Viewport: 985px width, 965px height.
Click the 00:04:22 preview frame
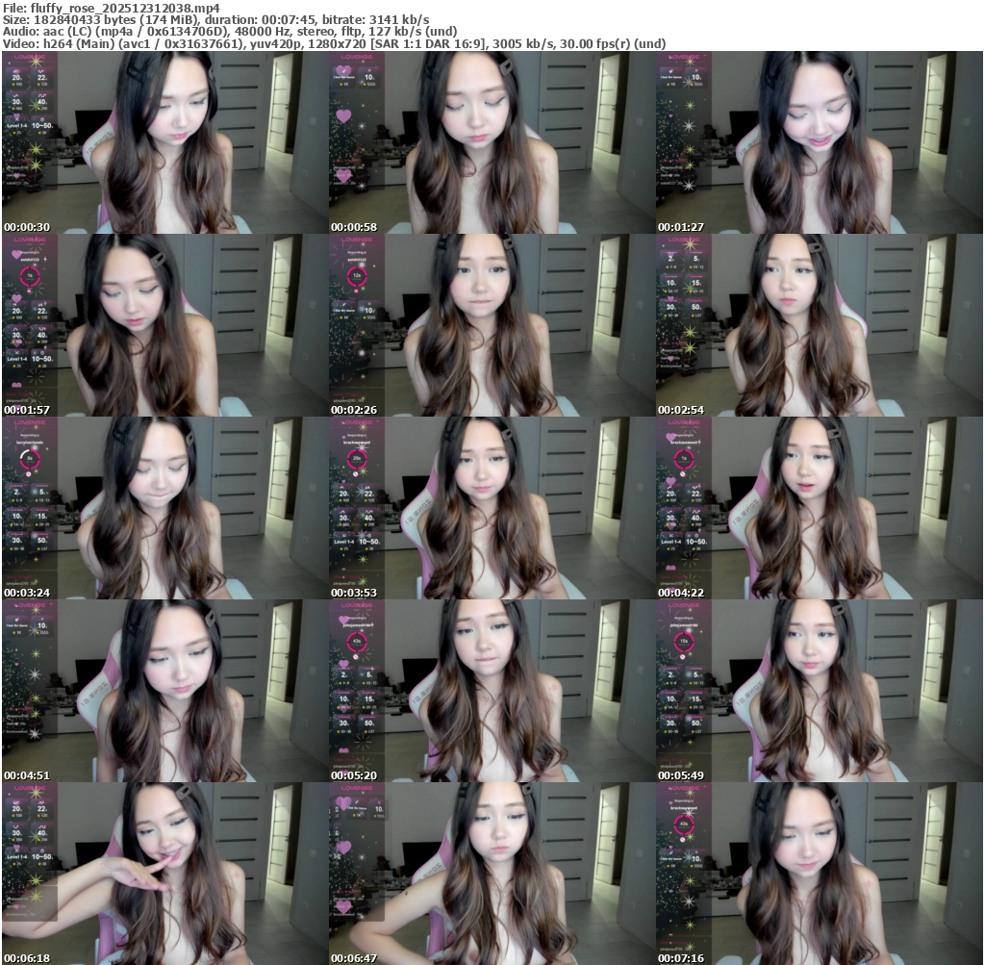(x=819, y=508)
